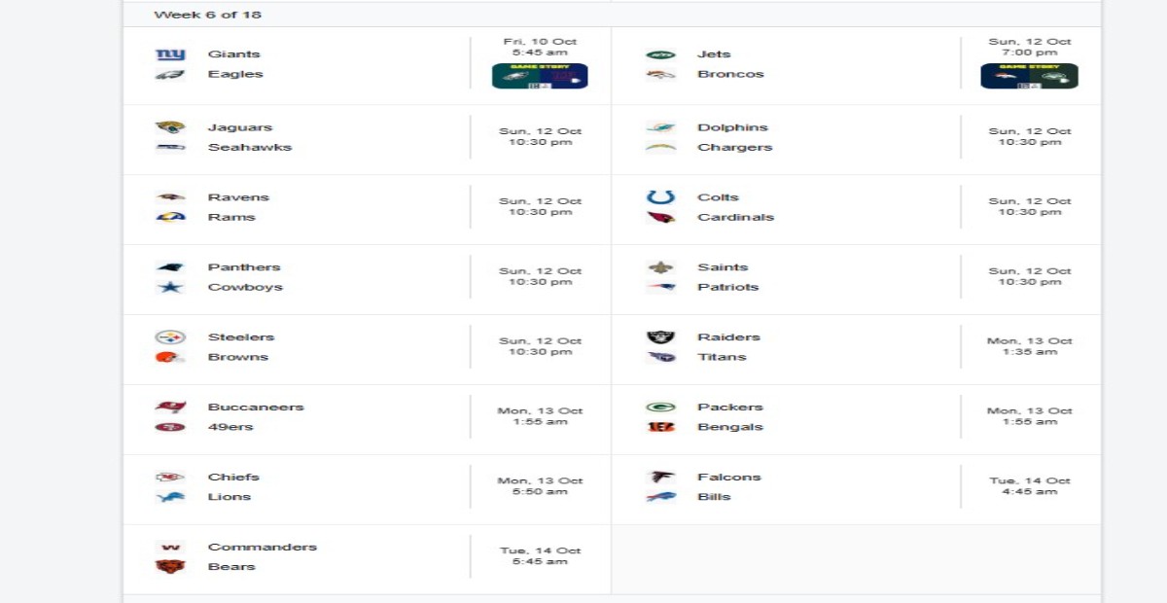Click the Packers team logo
1167x603 pixels.
[660, 408]
